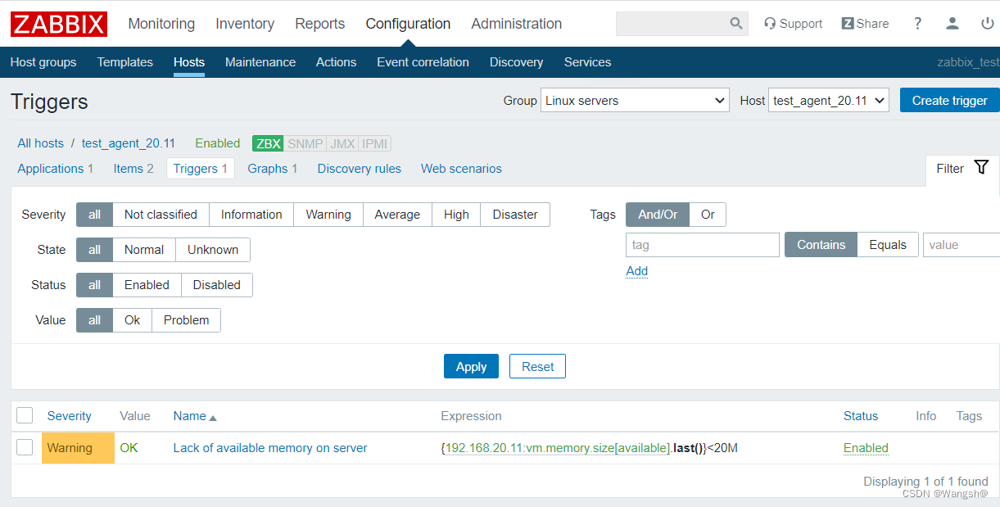1000x507 pixels.
Task: Click the Reset filter button
Action: click(537, 367)
